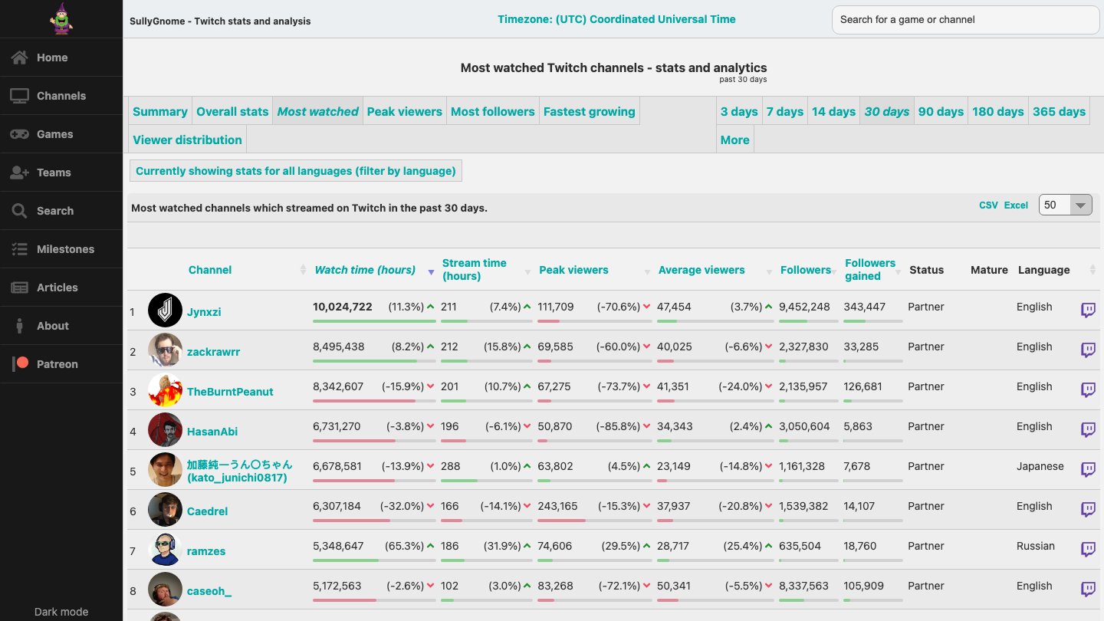Open the caseoh_ channel name link
The height and width of the screenshot is (621, 1104).
click(209, 591)
